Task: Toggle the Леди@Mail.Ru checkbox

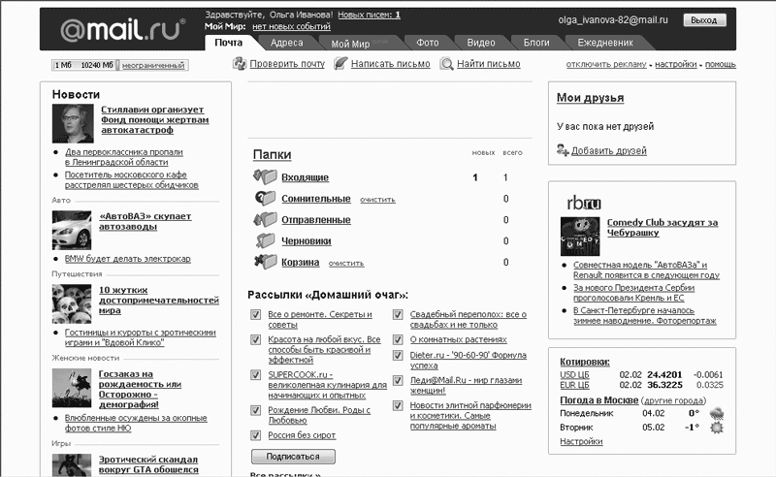Action: click(398, 380)
